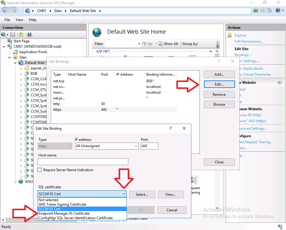Collapse the Manage Website section chevron
The width and height of the screenshot is (286, 230).
coord(279,82)
